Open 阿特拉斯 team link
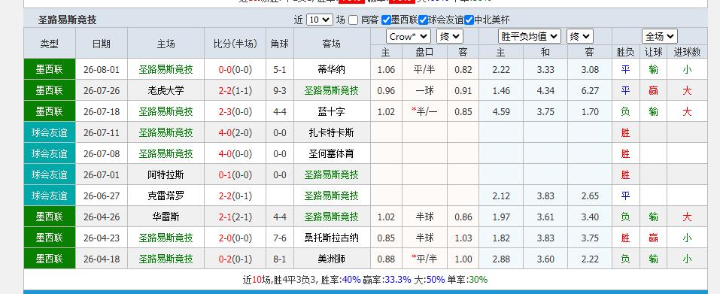720x294 pixels. tap(166, 174)
